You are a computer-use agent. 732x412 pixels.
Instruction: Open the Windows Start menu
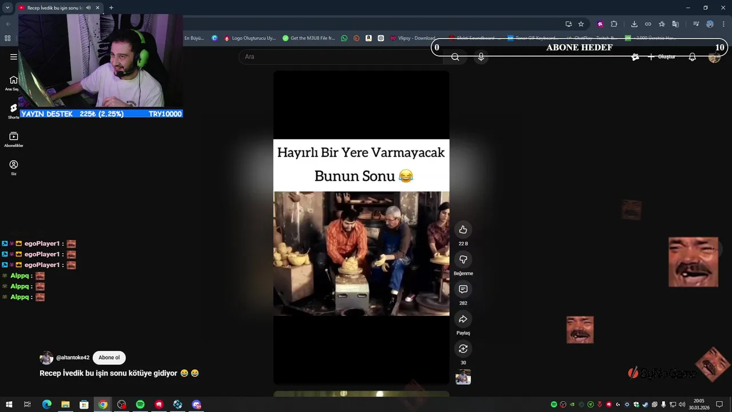coord(9,405)
